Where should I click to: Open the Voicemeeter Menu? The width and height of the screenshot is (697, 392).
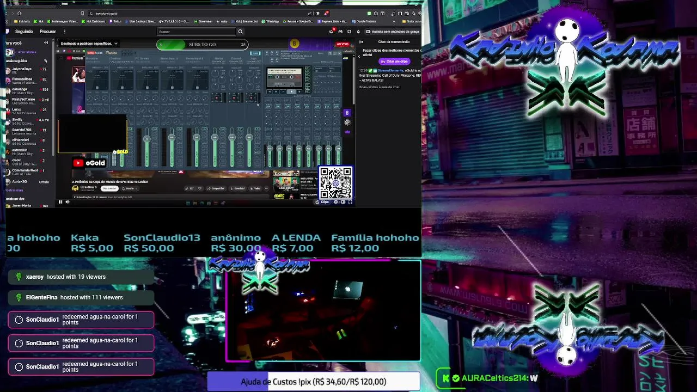coord(320,53)
